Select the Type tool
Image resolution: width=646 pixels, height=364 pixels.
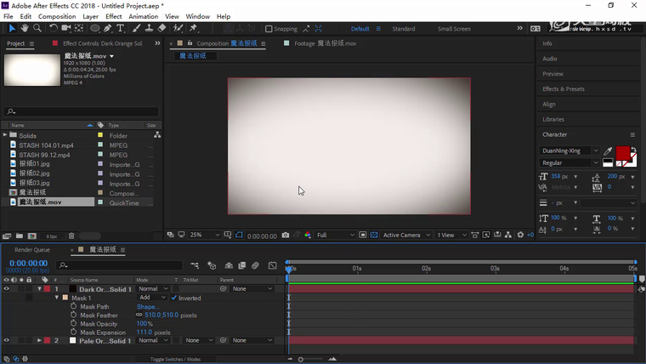pos(121,28)
